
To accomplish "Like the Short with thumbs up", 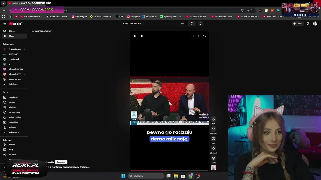I will point(213,119).
